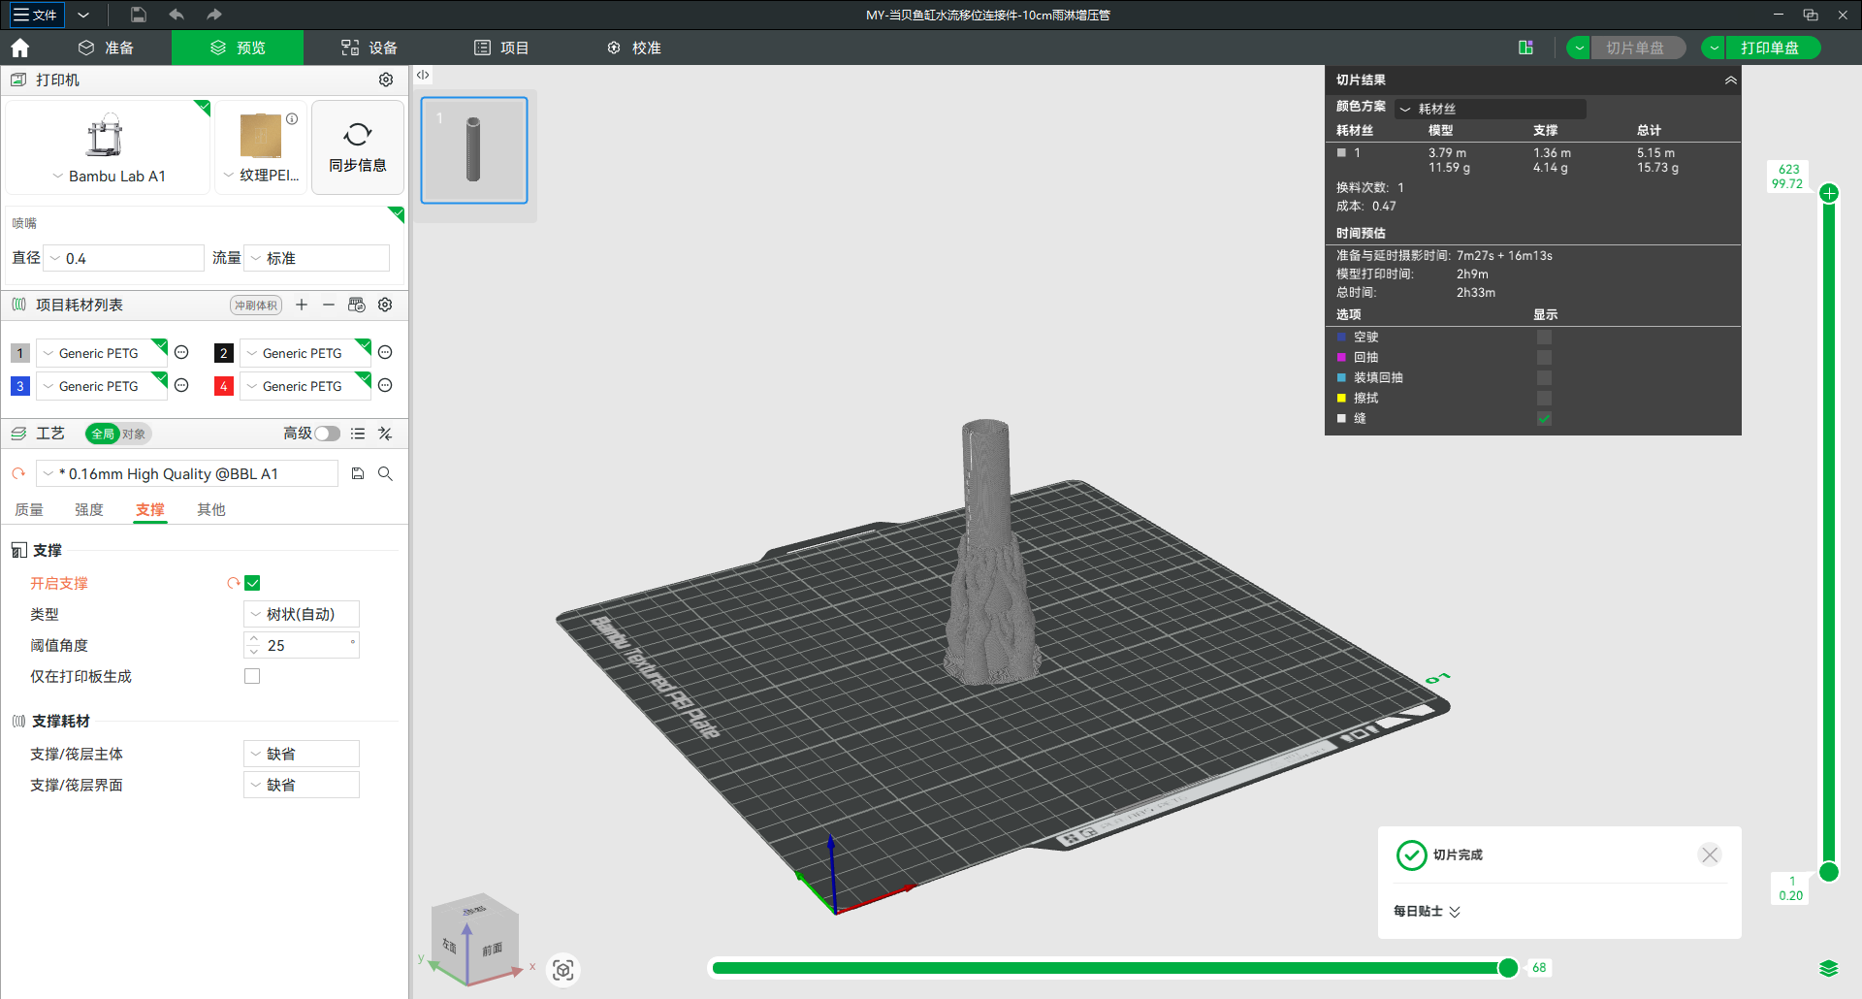The height and width of the screenshot is (999, 1862).
Task: Click the horizontal move slider handle
Action: click(x=1508, y=967)
